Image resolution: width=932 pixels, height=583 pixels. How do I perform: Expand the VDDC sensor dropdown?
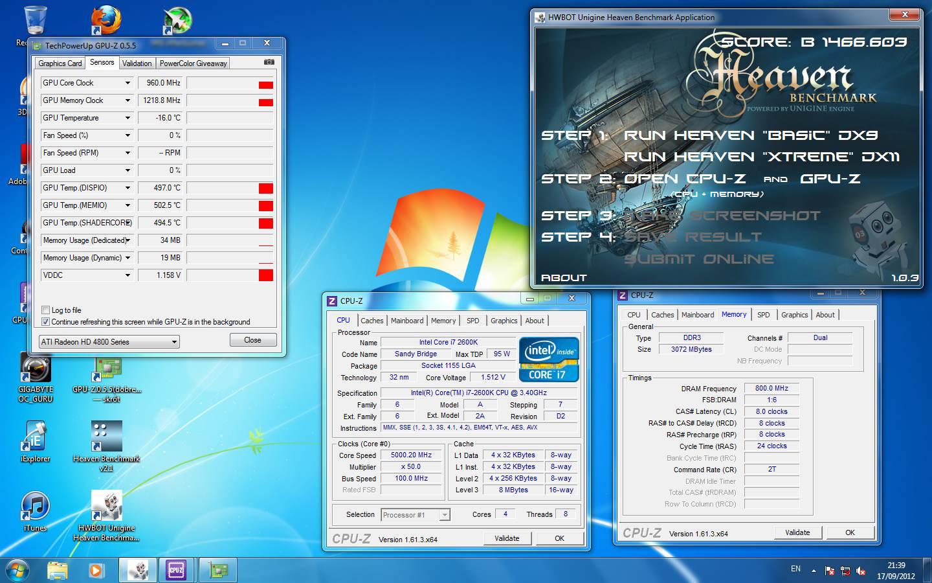click(128, 275)
